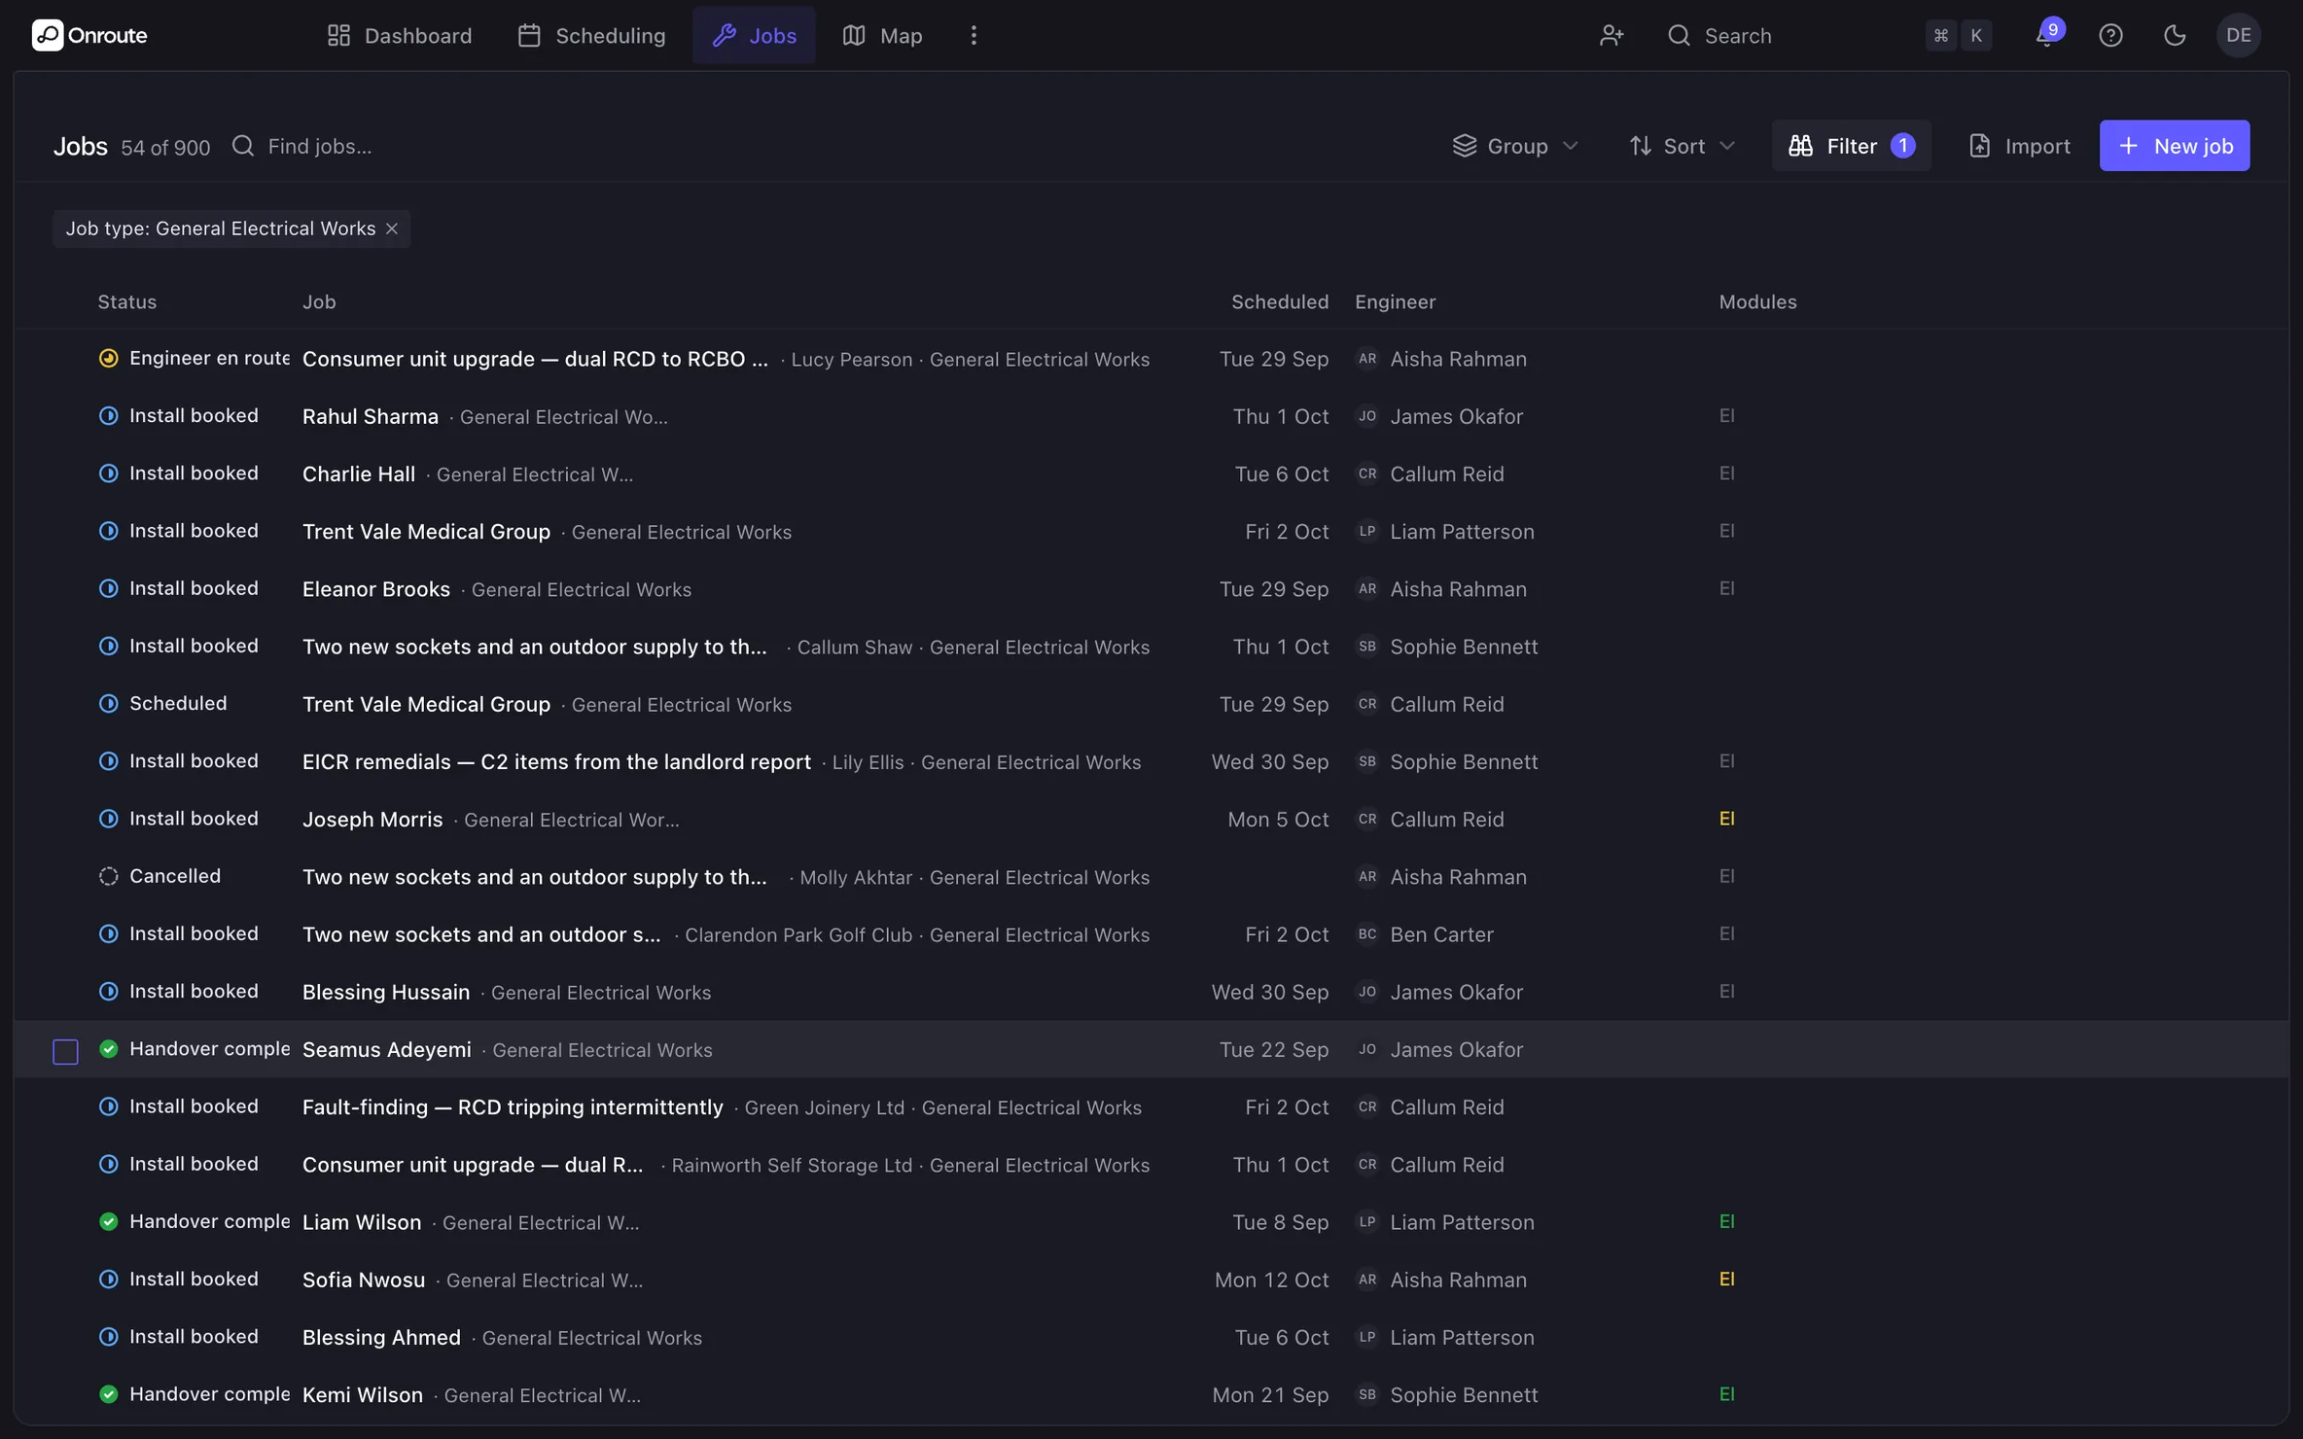Tick the checkbox on Seamus Adeyemi row
The height and width of the screenshot is (1439, 2303).
65,1051
